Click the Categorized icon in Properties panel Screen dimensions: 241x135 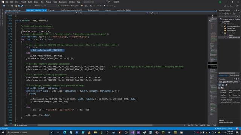coord(220,85)
